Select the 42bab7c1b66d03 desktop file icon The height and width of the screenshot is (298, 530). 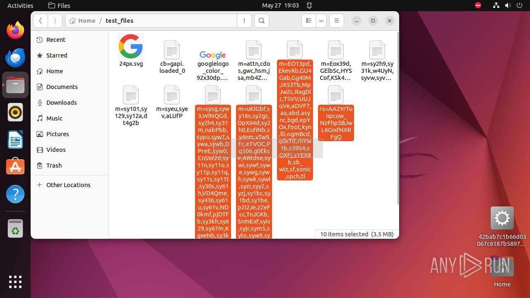502,218
